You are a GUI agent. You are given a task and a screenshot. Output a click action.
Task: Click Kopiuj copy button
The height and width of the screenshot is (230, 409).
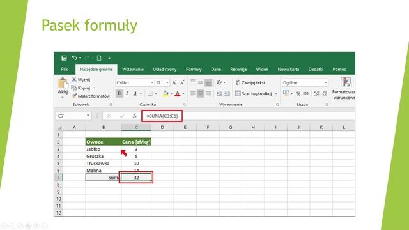click(81, 88)
